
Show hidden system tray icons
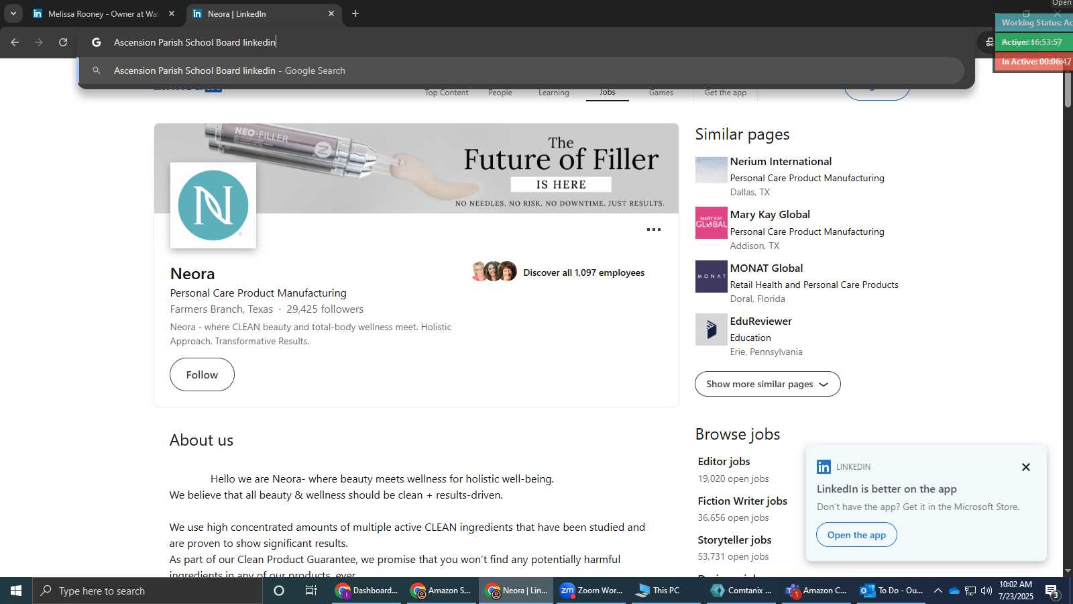click(x=938, y=591)
